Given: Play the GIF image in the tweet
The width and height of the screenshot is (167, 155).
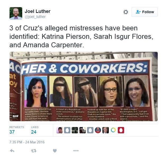Looking at the screenshot, I should (x=84, y=86).
